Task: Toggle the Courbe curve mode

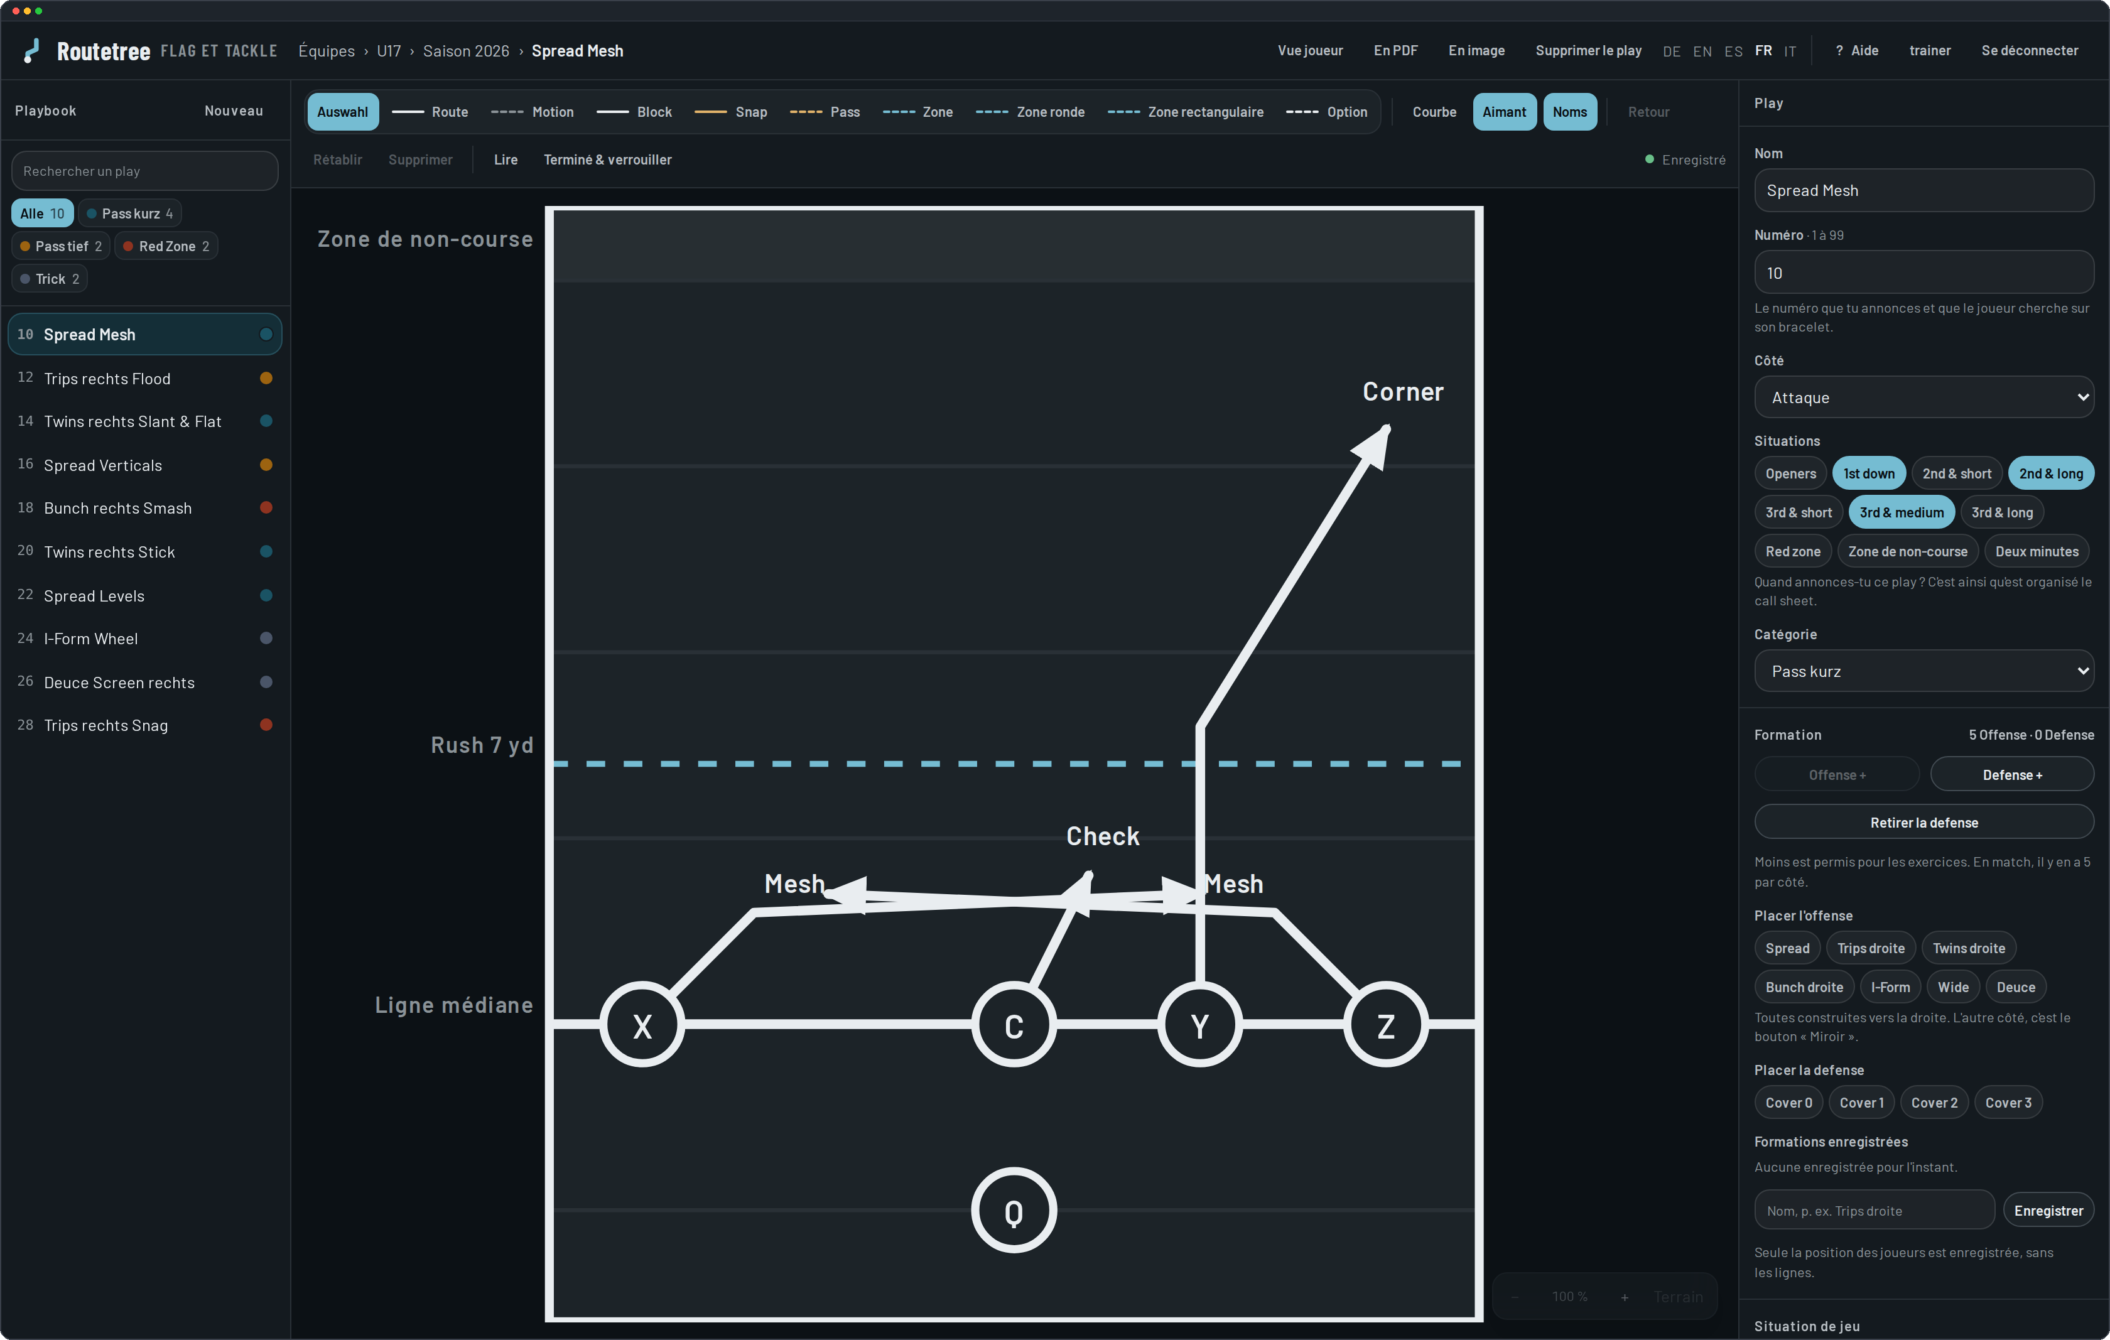Action: (1434, 112)
